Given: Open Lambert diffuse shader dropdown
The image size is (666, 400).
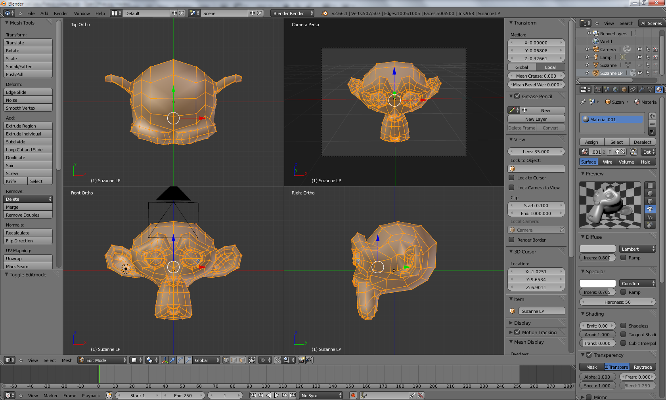Looking at the screenshot, I should pyautogui.click(x=637, y=249).
